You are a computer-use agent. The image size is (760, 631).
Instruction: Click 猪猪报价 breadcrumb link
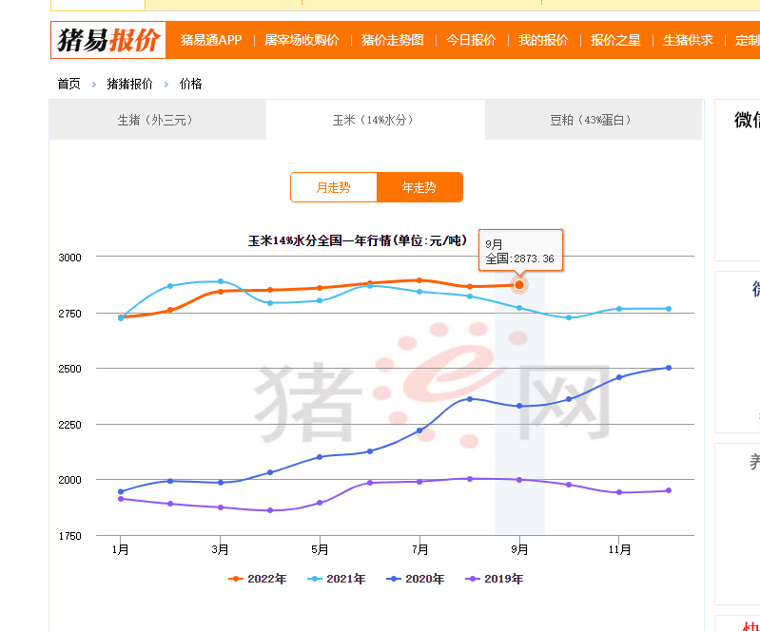click(x=130, y=84)
